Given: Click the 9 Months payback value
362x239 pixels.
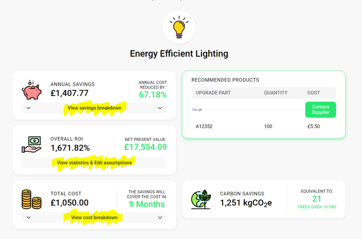Looking at the screenshot, I should (x=147, y=204).
